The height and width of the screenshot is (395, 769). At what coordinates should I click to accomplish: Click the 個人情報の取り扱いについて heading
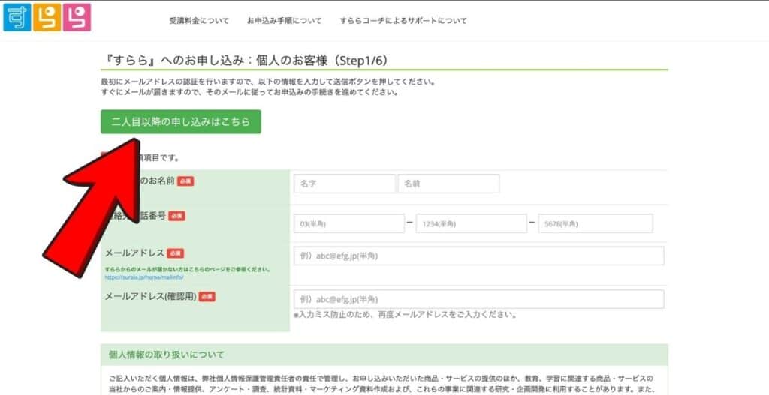tap(166, 355)
